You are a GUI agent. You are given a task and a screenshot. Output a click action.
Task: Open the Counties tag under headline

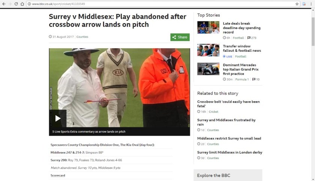click(82, 37)
